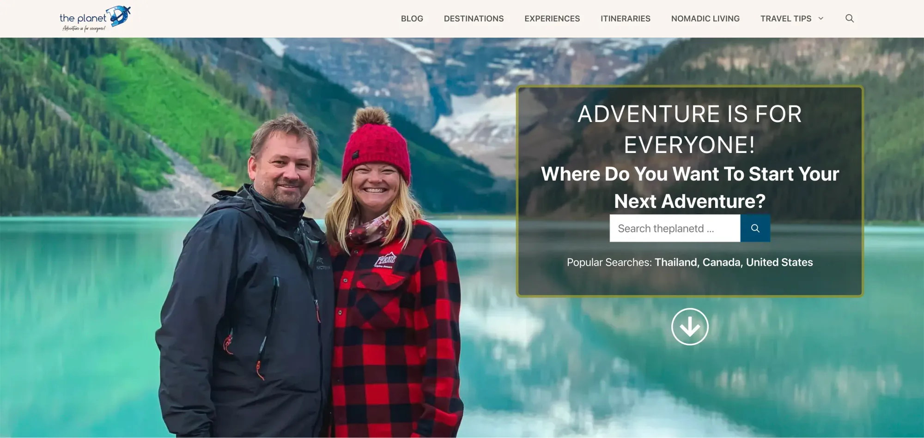This screenshot has width=924, height=438.
Task: Go to Destinations page
Action: pyautogui.click(x=474, y=18)
